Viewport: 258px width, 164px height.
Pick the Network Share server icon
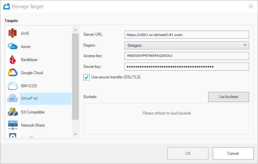coord(13,125)
